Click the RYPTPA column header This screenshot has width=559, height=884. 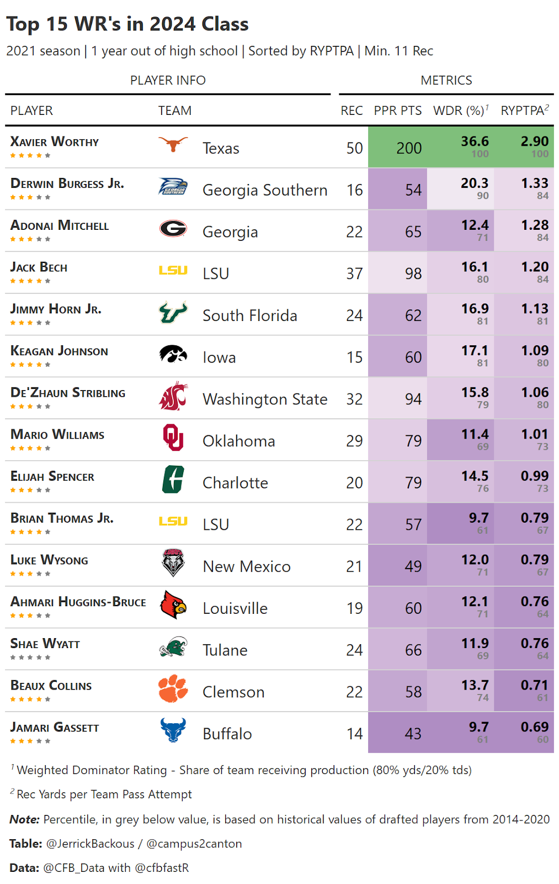point(524,110)
